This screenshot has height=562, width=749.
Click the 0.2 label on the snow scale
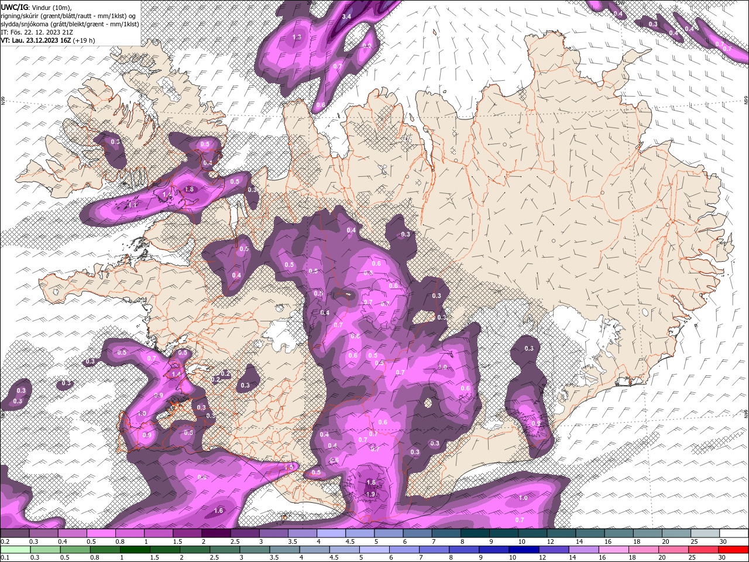[x=4, y=542]
